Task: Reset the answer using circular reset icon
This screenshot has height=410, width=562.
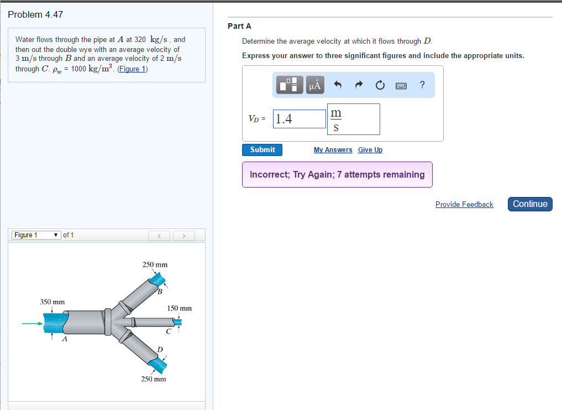Action: [380, 85]
